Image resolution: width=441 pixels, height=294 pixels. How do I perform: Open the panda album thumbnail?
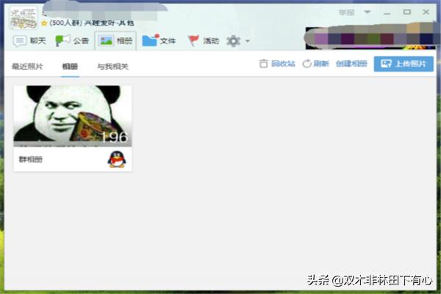[73, 116]
